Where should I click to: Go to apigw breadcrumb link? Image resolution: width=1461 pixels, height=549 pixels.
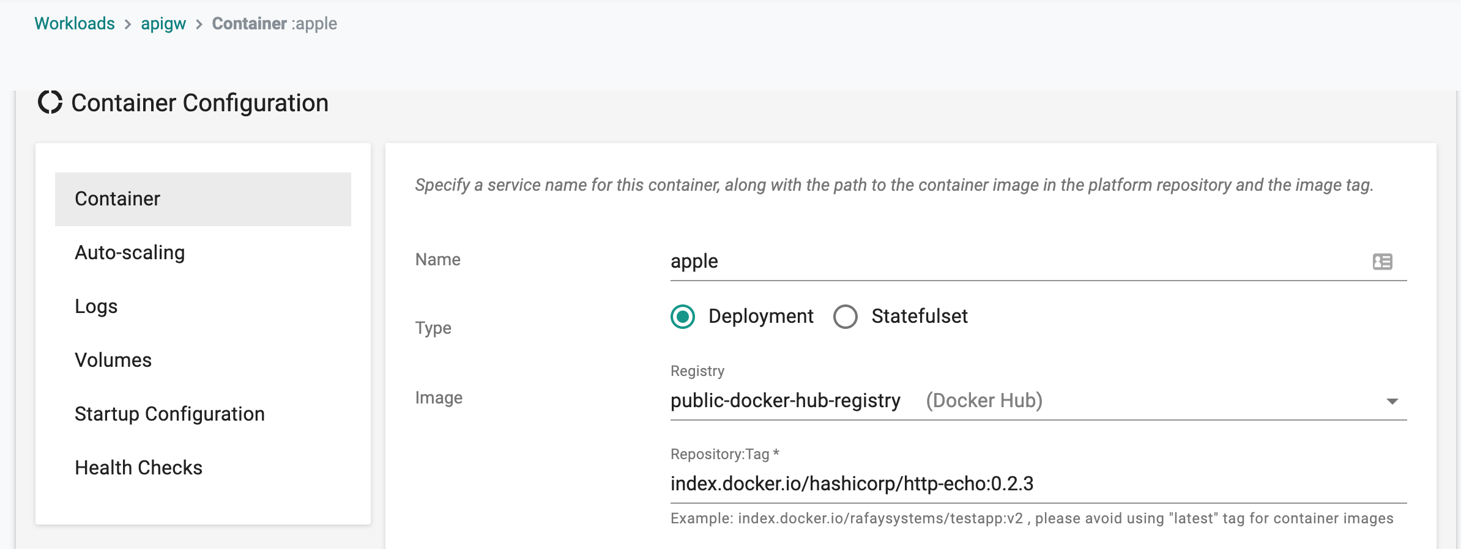[163, 24]
